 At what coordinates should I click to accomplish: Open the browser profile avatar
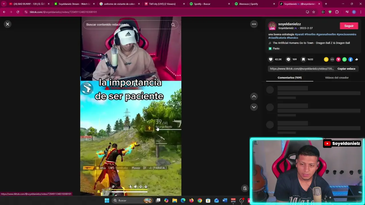(x=354, y=12)
